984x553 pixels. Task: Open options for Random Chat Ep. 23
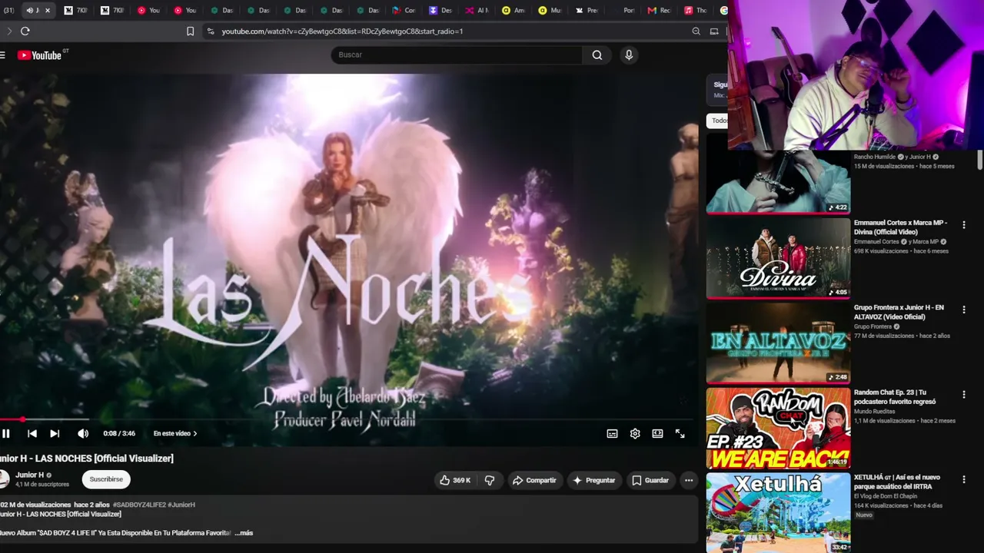click(963, 395)
